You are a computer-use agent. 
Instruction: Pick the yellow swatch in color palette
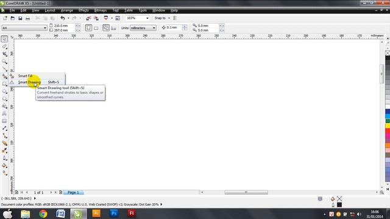click(388, 126)
